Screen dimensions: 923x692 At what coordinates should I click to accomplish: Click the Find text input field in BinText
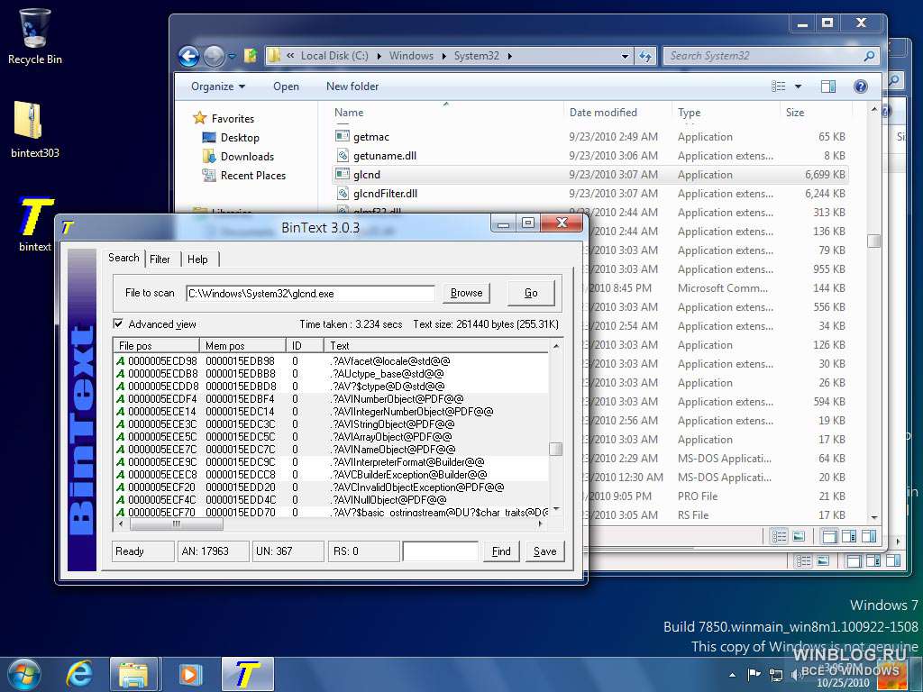(x=440, y=551)
